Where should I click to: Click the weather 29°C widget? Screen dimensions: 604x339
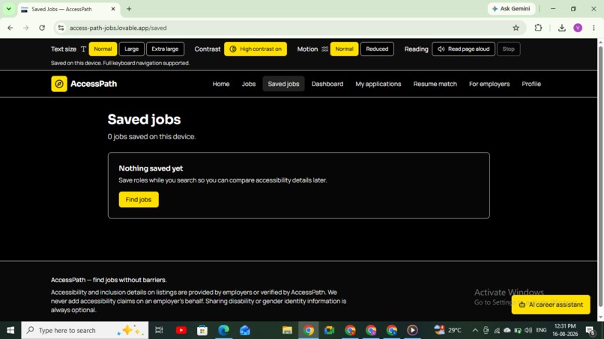coord(447,330)
